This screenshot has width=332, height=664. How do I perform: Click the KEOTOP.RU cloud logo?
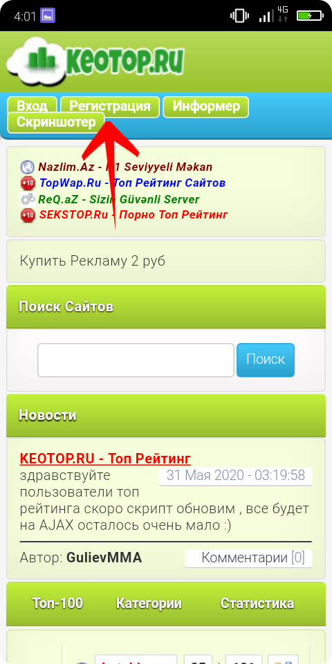tap(95, 62)
